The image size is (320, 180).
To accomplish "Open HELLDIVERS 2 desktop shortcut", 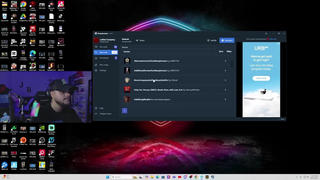I will coord(23,43).
